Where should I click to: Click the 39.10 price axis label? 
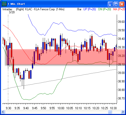[121, 64]
